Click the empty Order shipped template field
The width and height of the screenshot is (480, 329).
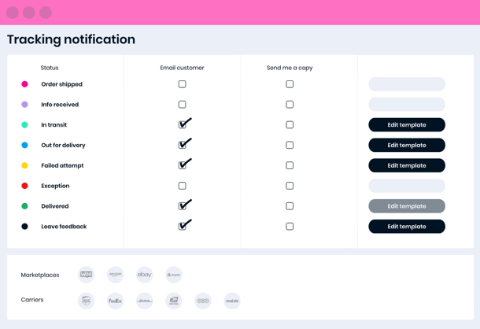pyautogui.click(x=407, y=84)
